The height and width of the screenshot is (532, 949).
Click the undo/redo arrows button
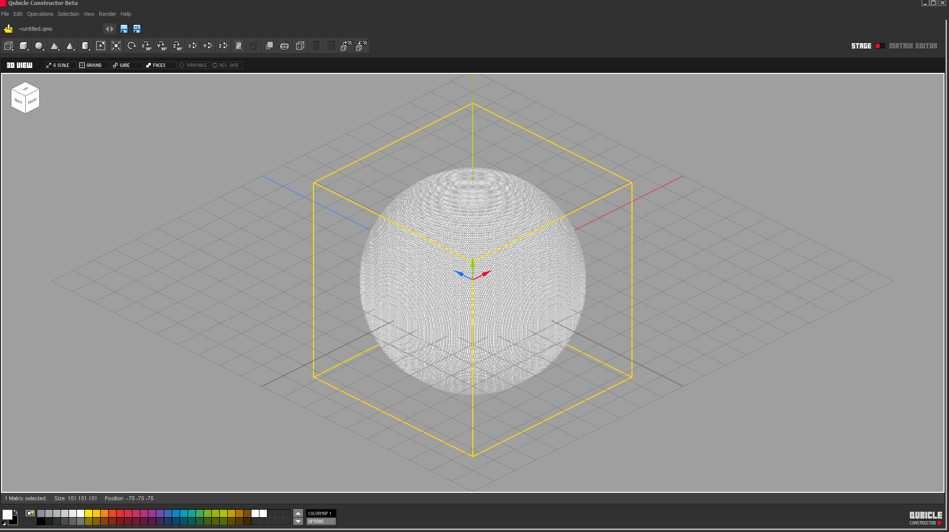coord(109,29)
